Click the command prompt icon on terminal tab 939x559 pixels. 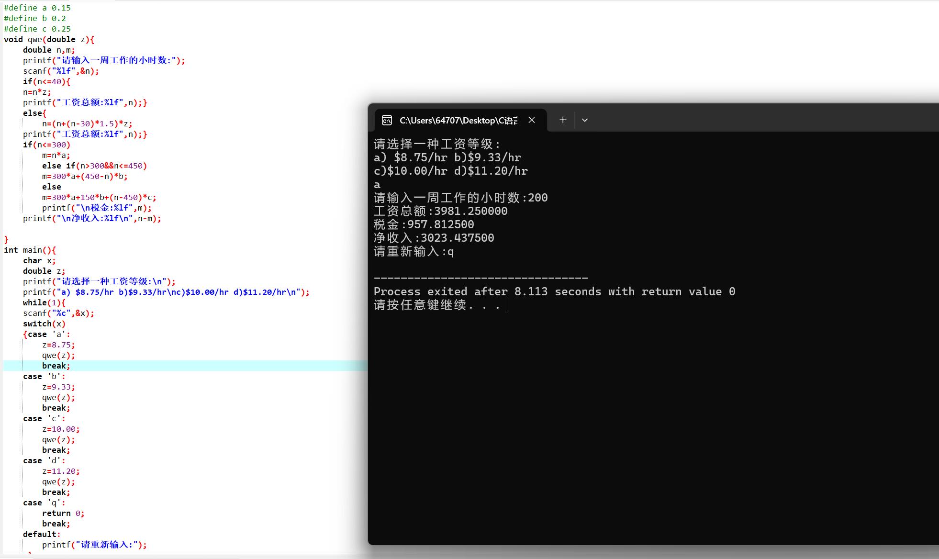[x=387, y=120]
